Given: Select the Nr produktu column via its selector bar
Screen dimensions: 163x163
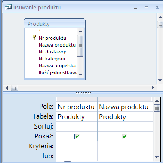Looking at the screenshot, I should 77,100.
